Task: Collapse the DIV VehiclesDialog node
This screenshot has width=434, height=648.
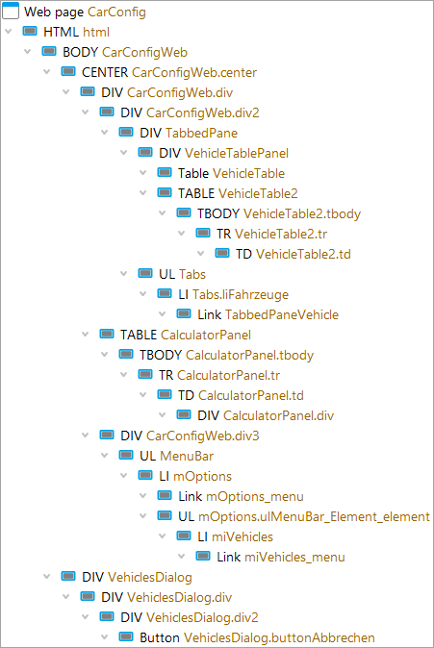Action: [x=47, y=577]
